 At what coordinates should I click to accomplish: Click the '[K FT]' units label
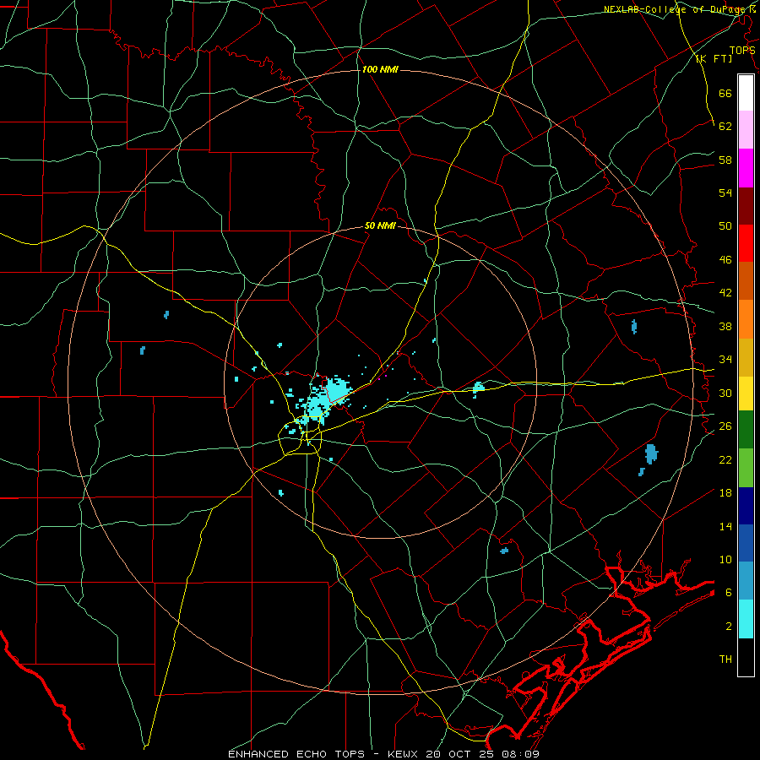pos(714,58)
